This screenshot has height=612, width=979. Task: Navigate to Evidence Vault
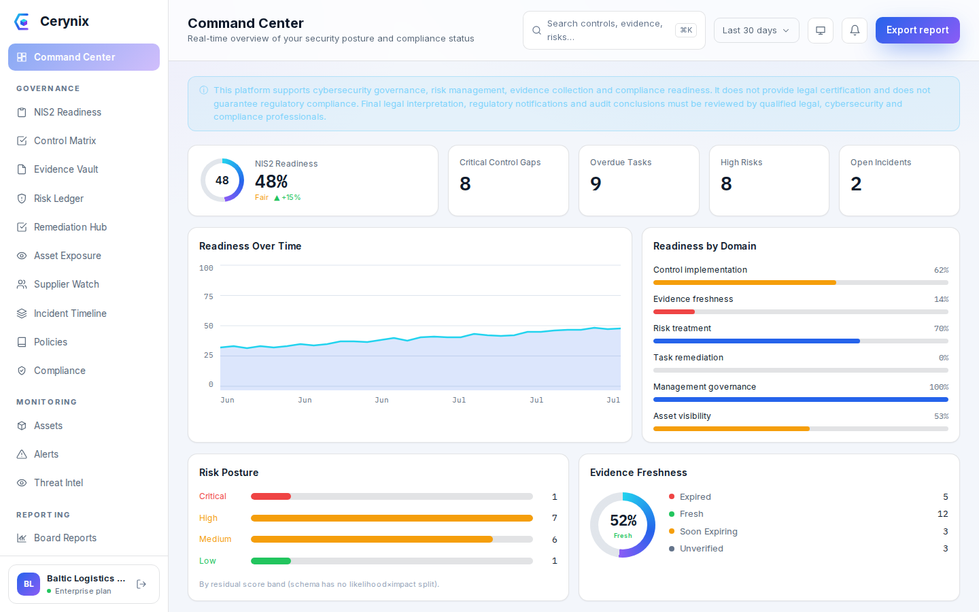click(x=84, y=169)
